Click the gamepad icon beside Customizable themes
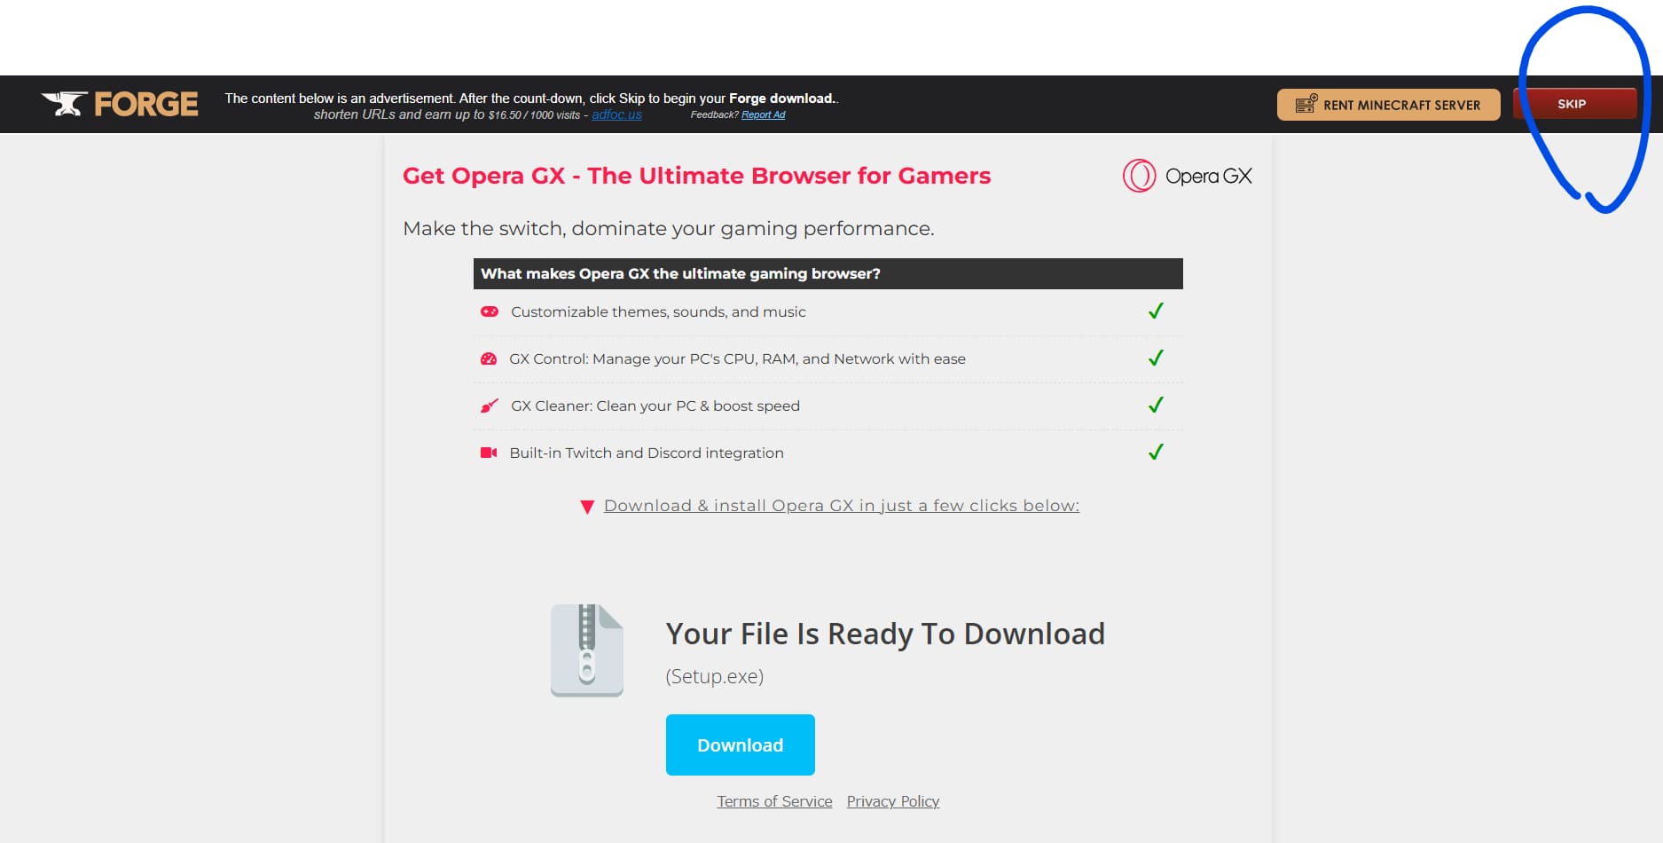 click(x=489, y=311)
